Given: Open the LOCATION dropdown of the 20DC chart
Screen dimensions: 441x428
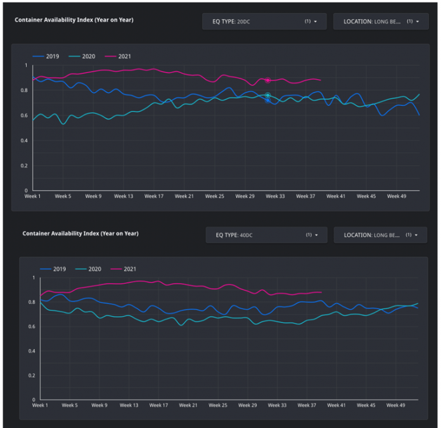Looking at the screenshot, I should click(x=381, y=22).
